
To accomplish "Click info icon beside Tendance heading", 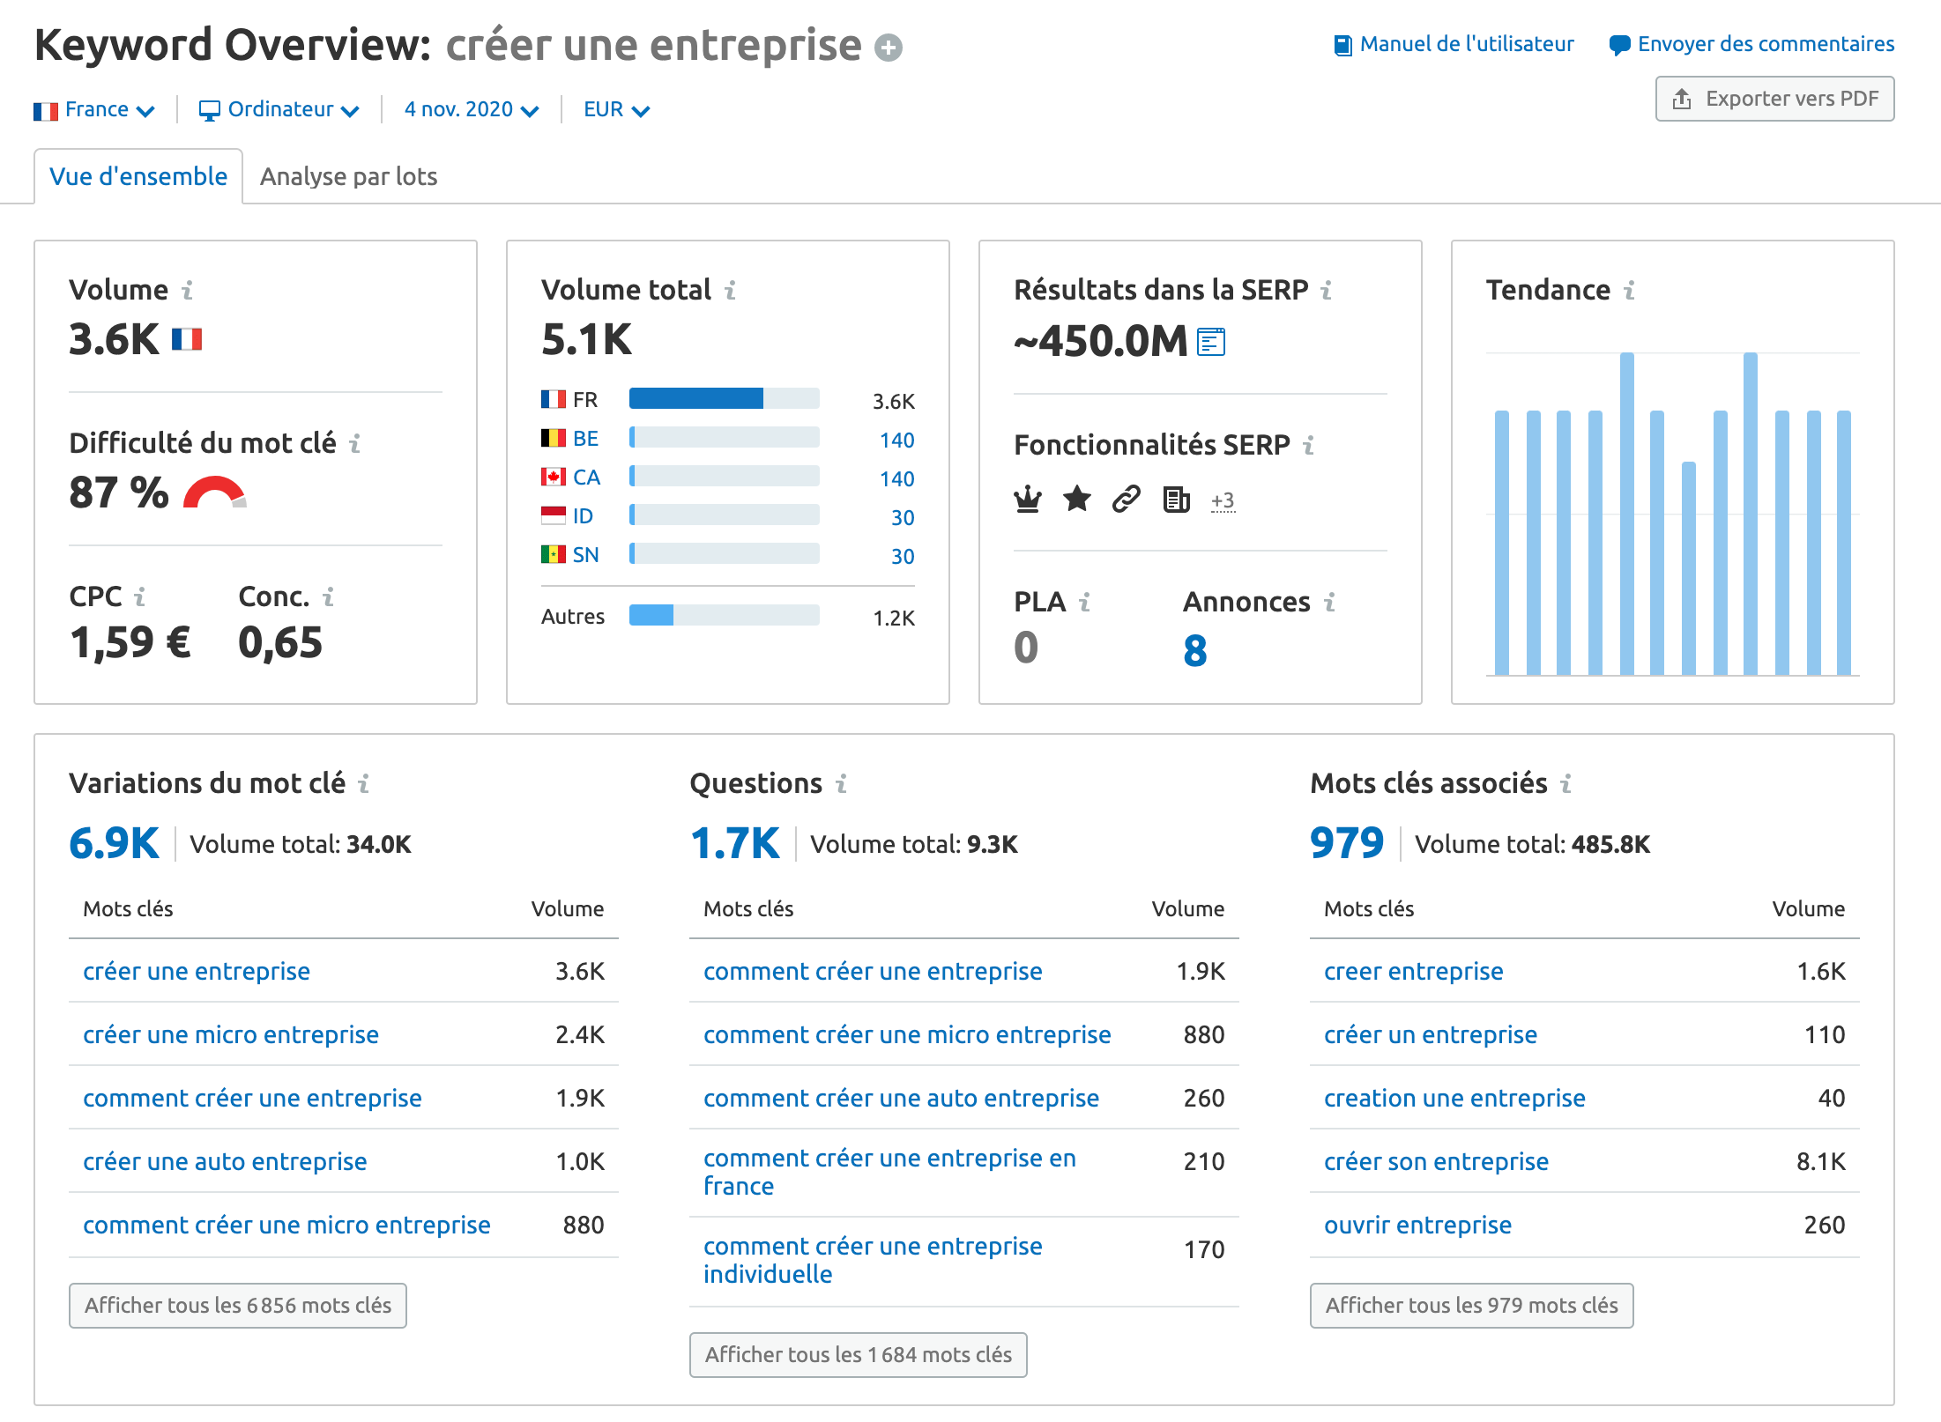I will tap(1630, 290).
